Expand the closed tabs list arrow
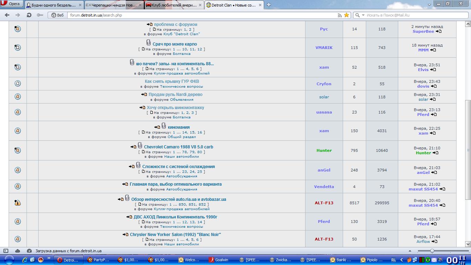Image resolution: width=471 pixels, height=265 pixels. click(x=429, y=5)
